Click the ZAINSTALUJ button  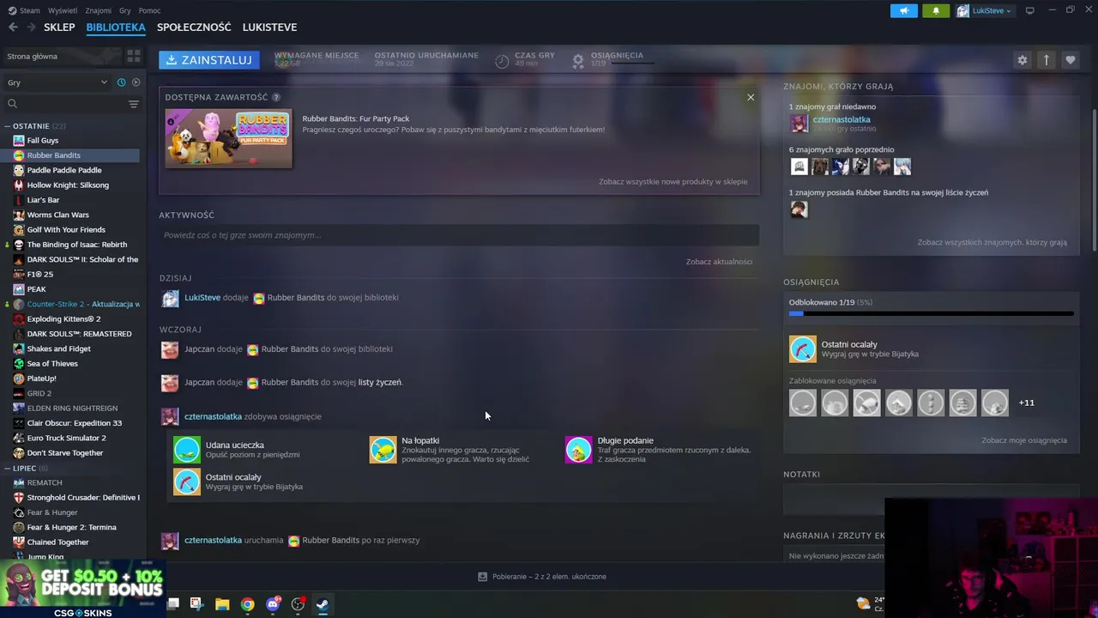click(x=209, y=60)
